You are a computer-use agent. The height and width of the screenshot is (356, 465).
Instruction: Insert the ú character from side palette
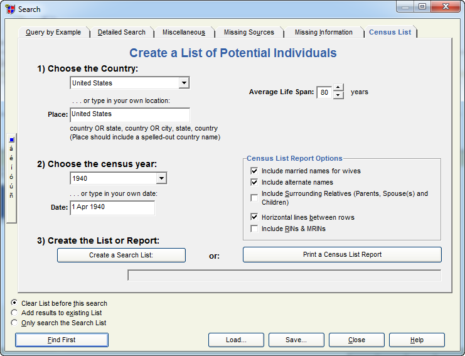point(11,186)
